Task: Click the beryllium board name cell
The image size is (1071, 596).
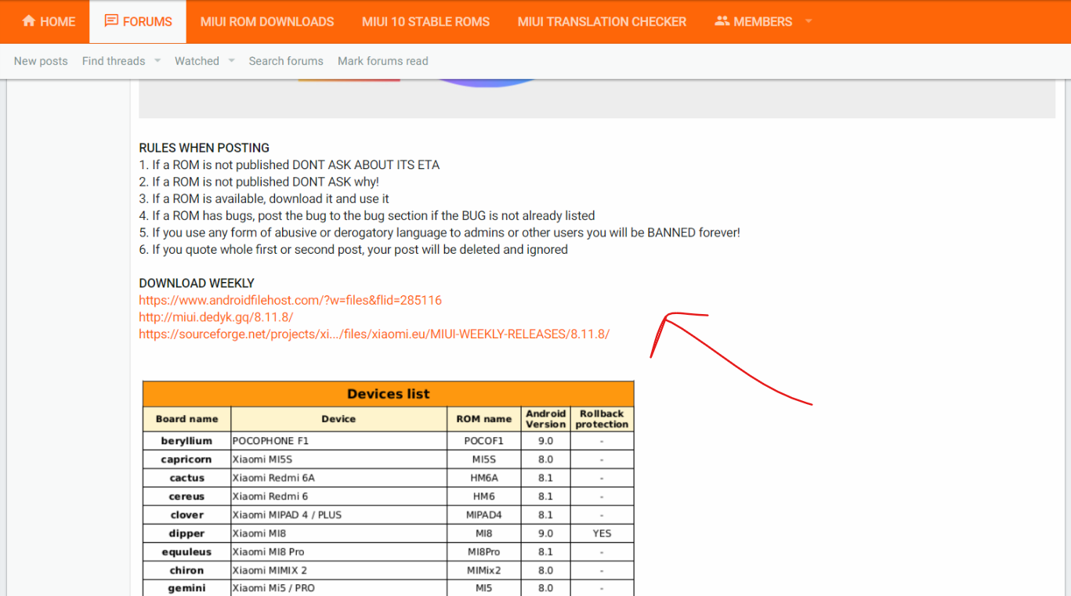Action: (x=187, y=441)
